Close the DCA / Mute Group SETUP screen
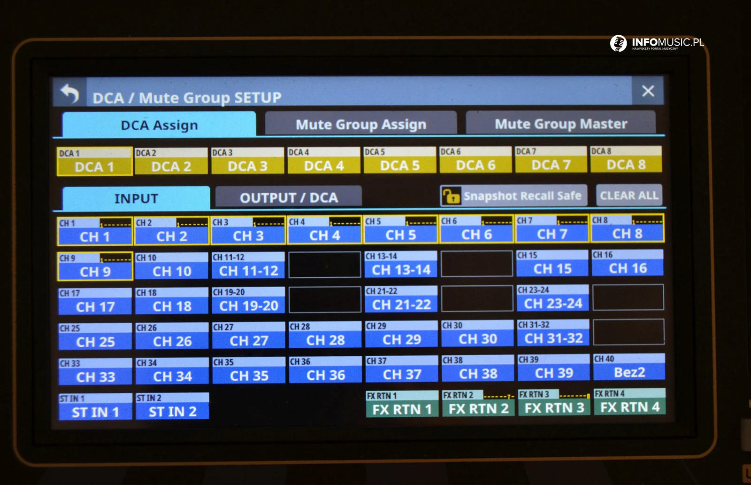The width and height of the screenshot is (751, 485). (x=648, y=91)
